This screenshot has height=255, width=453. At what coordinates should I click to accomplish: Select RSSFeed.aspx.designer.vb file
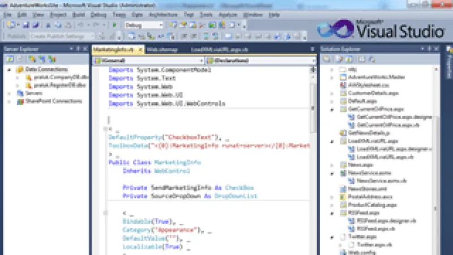coord(386,221)
